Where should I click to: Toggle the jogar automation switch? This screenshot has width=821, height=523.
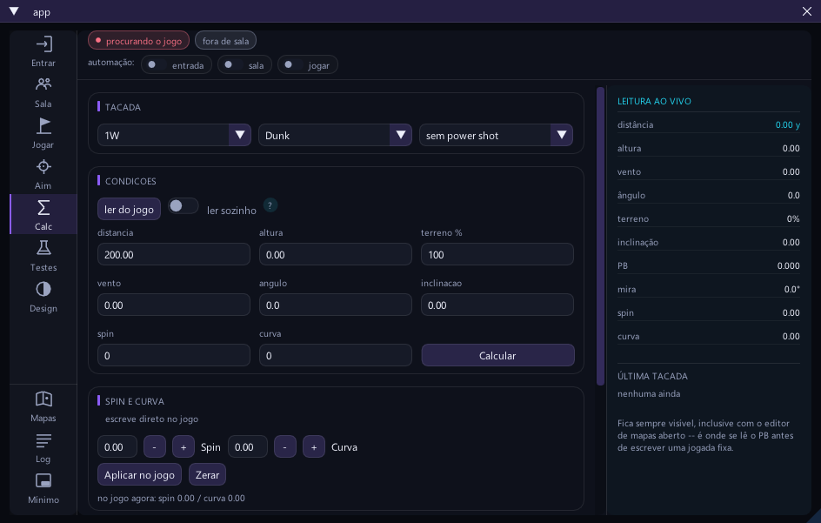pos(293,64)
